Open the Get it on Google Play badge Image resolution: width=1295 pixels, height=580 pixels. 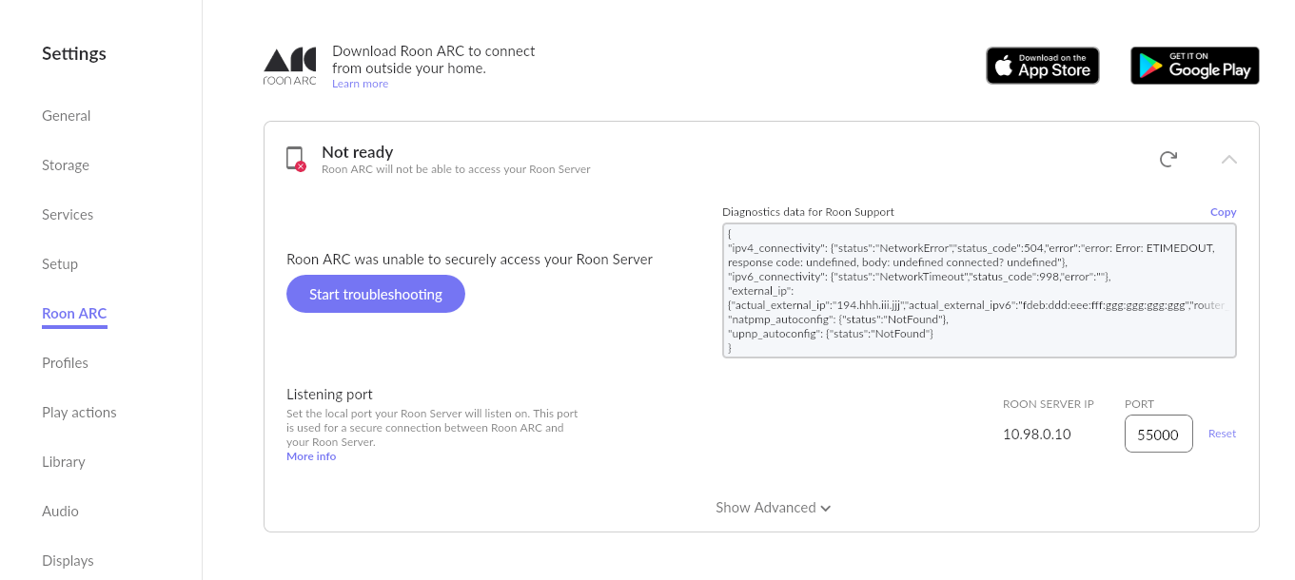click(x=1195, y=66)
